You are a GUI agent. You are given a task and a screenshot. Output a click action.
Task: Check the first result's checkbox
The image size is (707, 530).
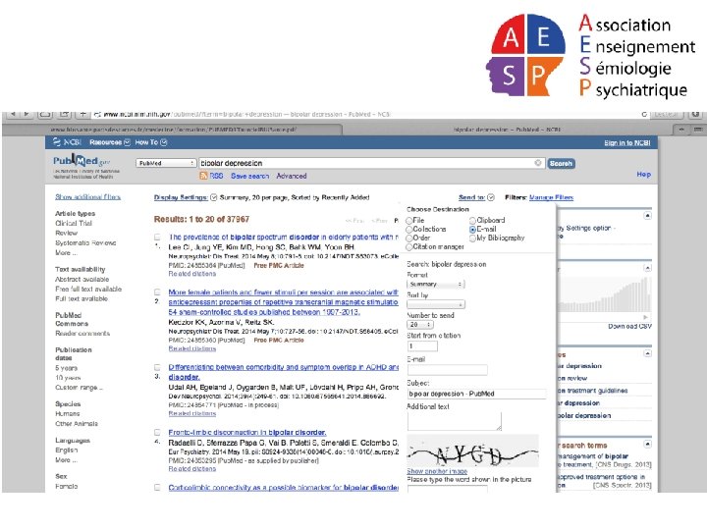point(157,237)
